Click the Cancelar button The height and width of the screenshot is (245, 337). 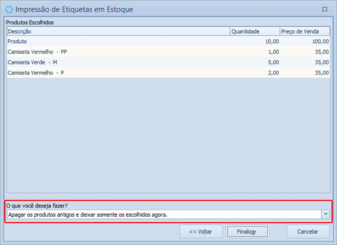tap(308, 231)
